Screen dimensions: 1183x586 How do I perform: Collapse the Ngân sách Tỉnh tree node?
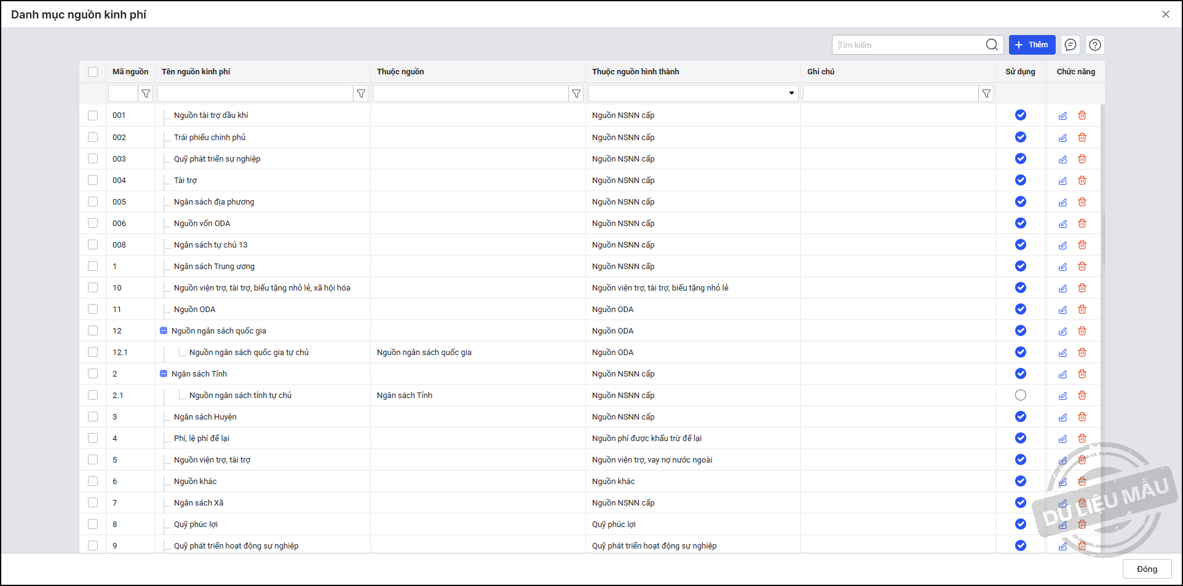(x=164, y=373)
